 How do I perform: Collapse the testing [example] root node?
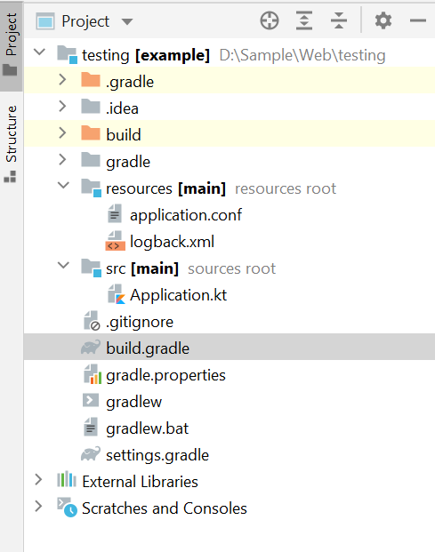(x=39, y=52)
